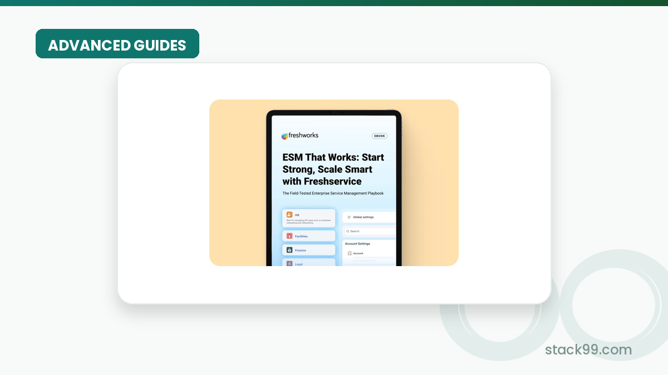Click the magnifier icon in Search
This screenshot has height=375, width=668.
[x=348, y=231]
